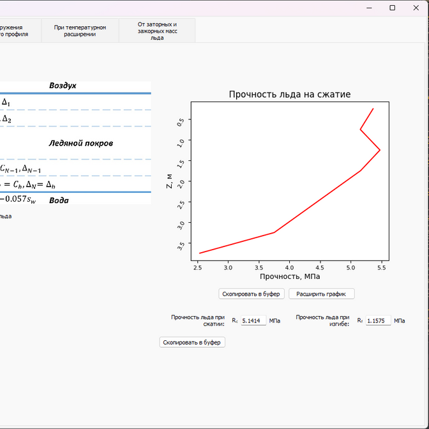Viewport: 429px width, 429px height.
Task: Click the y-axis tick value 2.0
Action: [x=181, y=184]
